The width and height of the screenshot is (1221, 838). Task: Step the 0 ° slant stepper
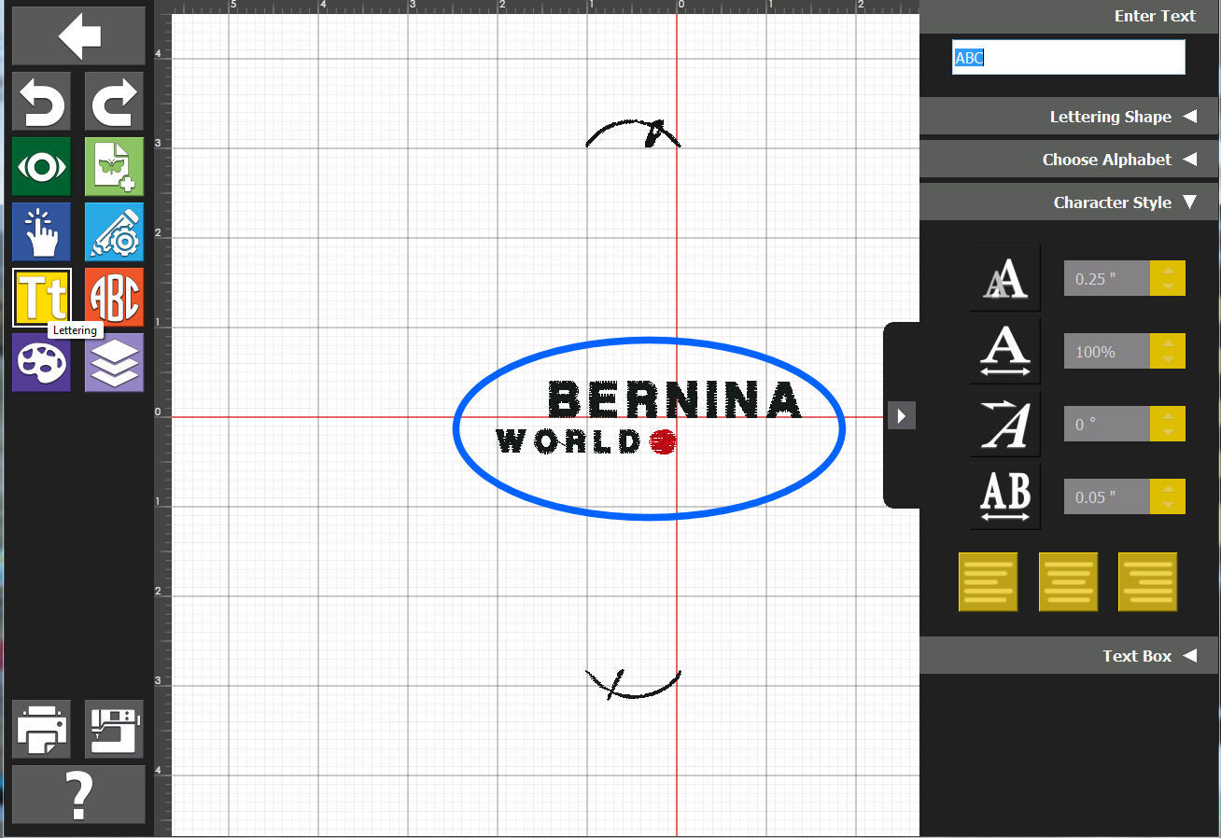tap(1168, 424)
